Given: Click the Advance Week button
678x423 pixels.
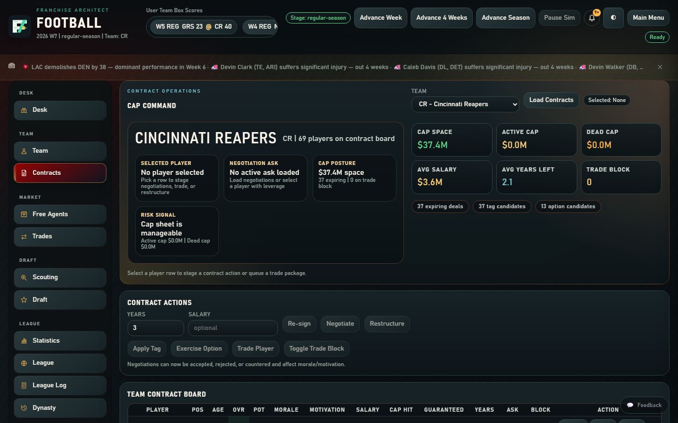Looking at the screenshot, I should point(380,18).
